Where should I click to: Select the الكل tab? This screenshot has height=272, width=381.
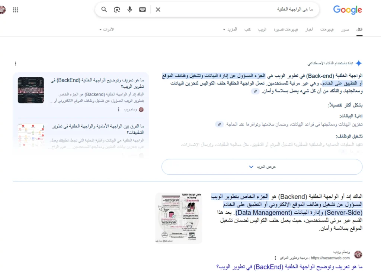click(x=359, y=30)
